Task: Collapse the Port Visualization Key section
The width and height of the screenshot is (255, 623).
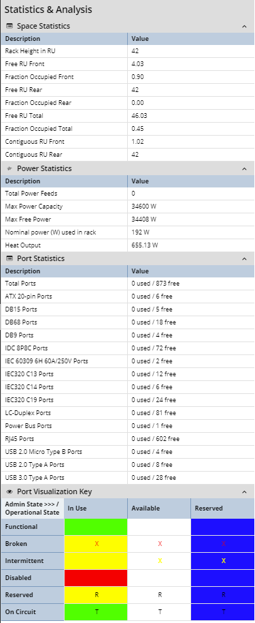Action: pos(244,492)
